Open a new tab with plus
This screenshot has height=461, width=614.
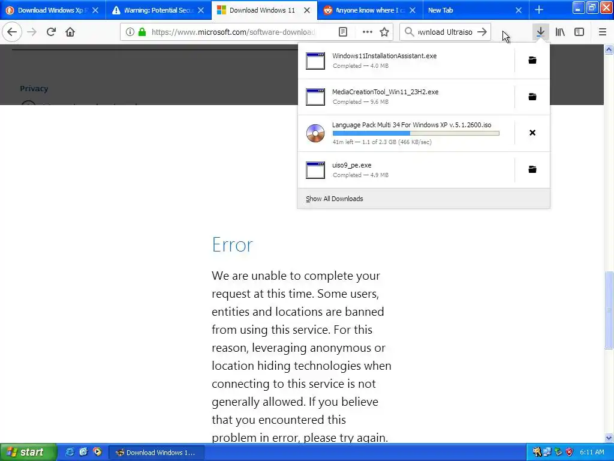click(x=539, y=10)
